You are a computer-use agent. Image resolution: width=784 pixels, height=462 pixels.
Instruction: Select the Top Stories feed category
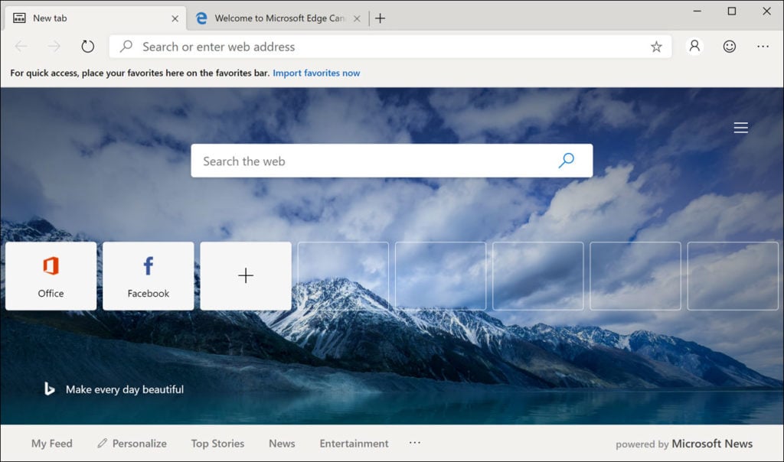(x=217, y=443)
